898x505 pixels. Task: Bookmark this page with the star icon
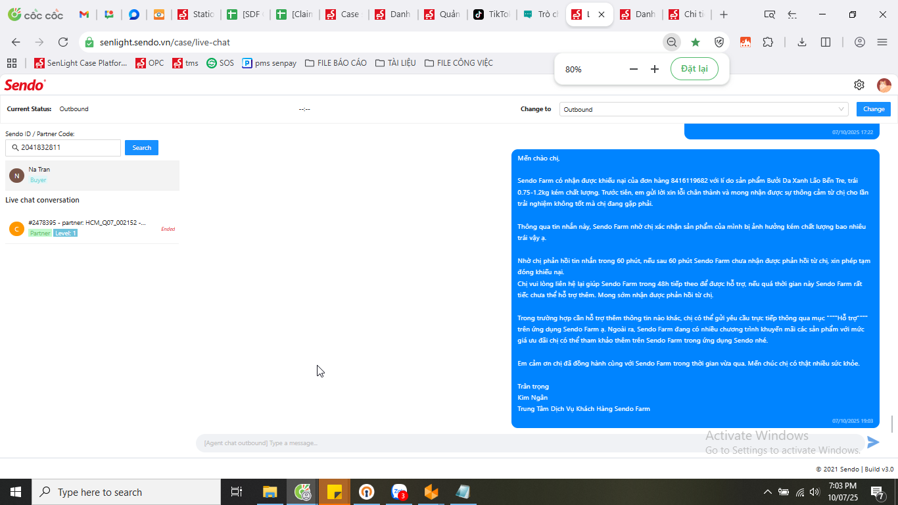(x=696, y=42)
